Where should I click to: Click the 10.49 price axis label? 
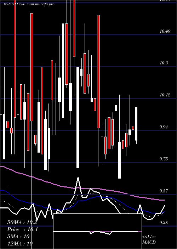(x=165, y=31)
